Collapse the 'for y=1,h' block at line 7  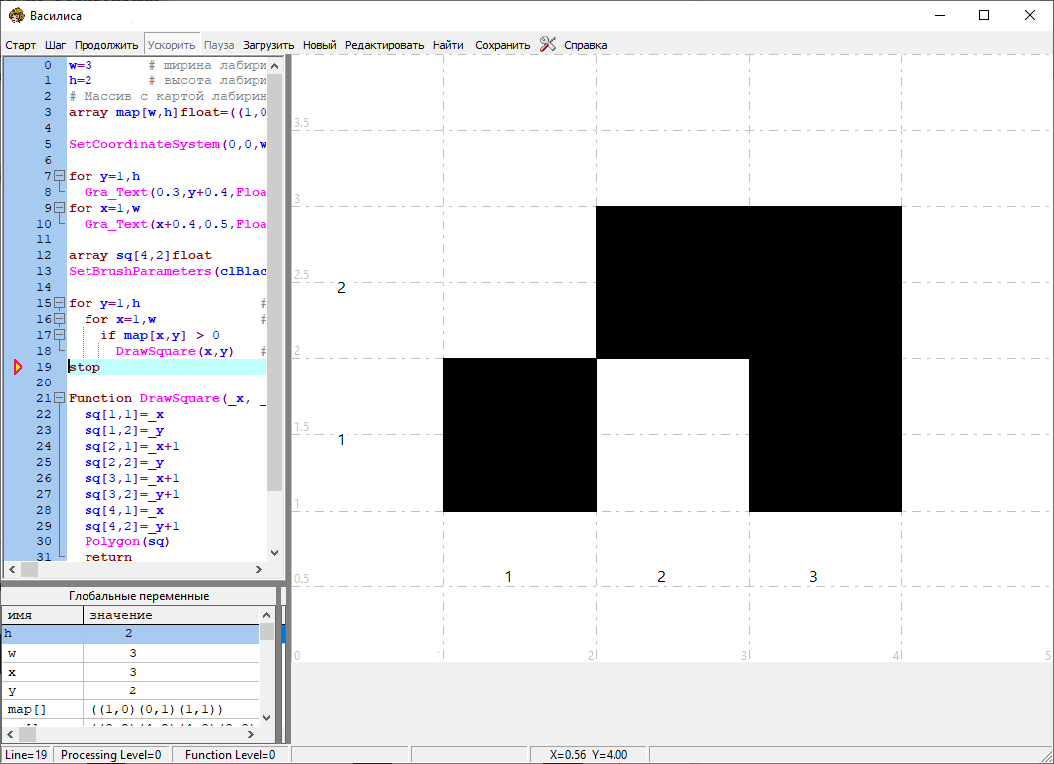[59, 176]
